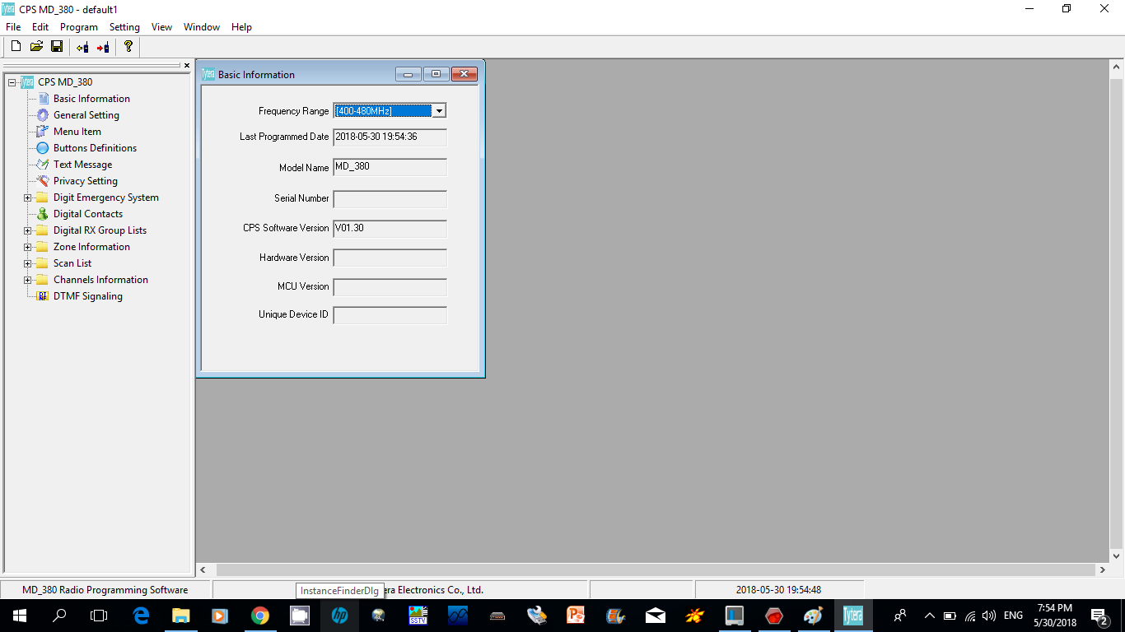Click the Last Programmed Date field
1125x632 pixels.
click(390, 137)
